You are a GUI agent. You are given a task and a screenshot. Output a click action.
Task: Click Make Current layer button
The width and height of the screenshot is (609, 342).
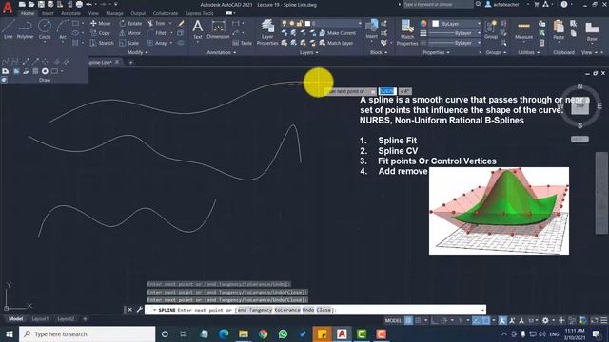click(337, 33)
